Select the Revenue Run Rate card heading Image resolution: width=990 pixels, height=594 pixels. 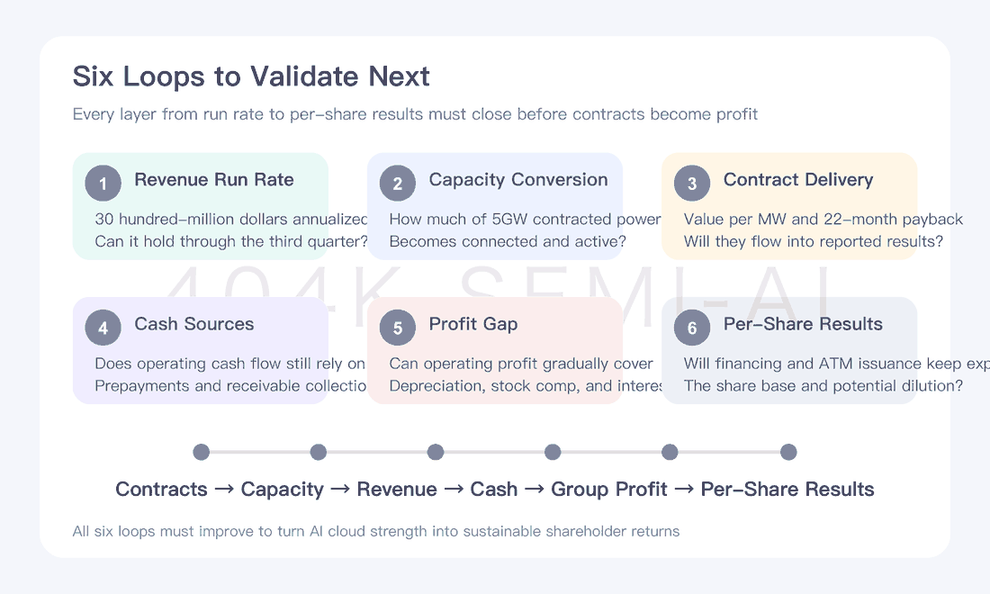tap(214, 180)
